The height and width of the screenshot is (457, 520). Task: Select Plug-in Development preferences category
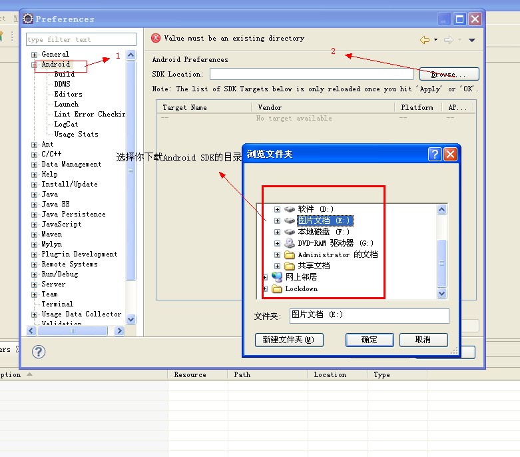pos(79,254)
